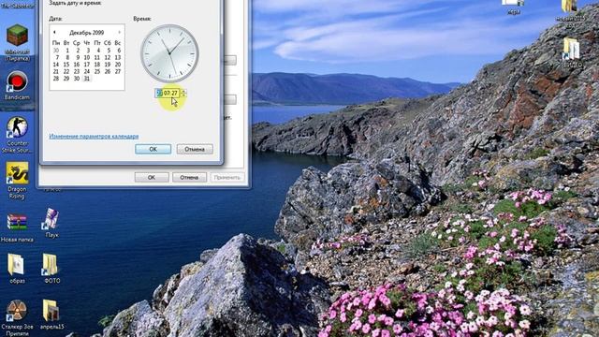The image size is (599, 337).
Task: Open Изменение параметров календаря link
Action: (x=94, y=136)
